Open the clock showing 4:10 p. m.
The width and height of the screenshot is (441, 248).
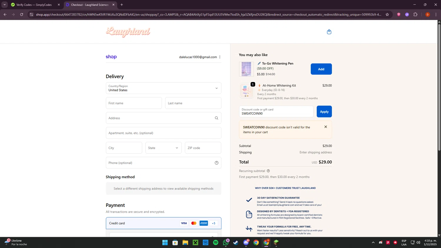pyautogui.click(x=430, y=242)
